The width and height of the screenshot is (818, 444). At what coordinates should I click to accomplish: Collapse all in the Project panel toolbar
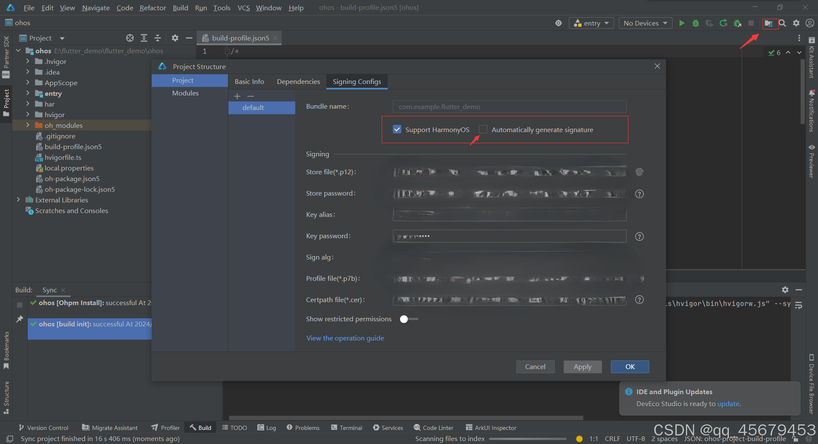158,38
